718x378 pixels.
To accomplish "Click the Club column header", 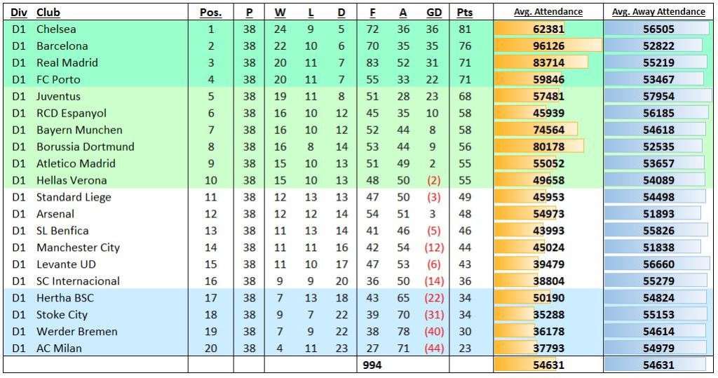I will 48,13.
